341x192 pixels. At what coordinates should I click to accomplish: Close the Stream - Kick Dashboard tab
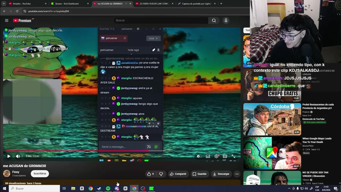pyautogui.click(x=88, y=4)
